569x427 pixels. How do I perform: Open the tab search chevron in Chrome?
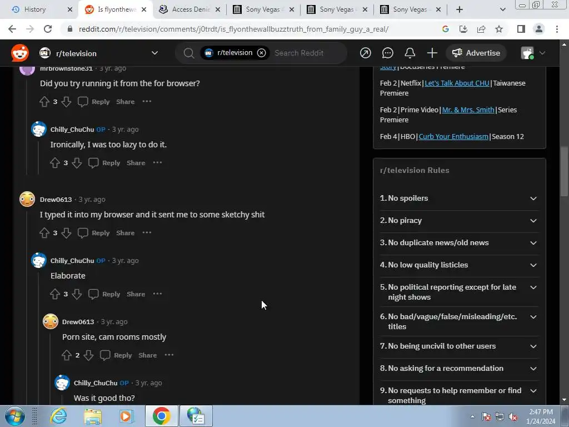(502, 9)
